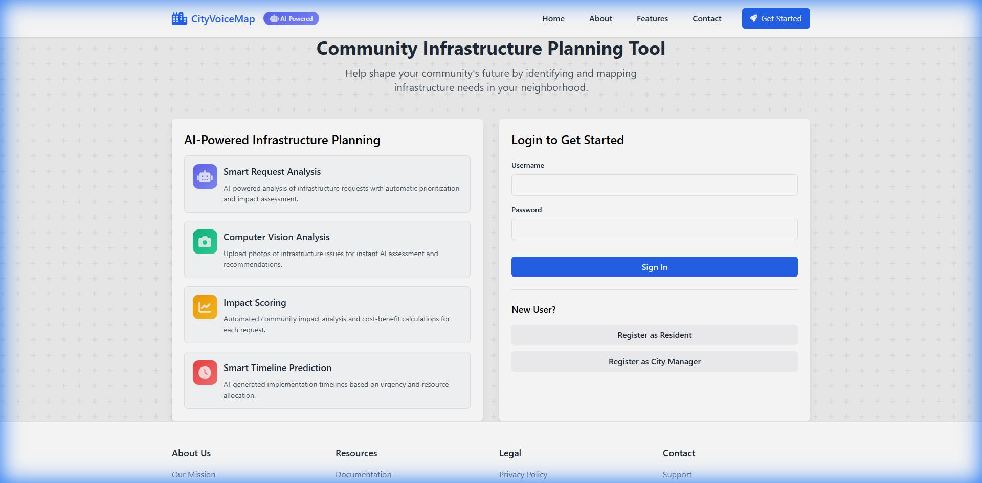Open the Support footer link
The image size is (982, 483).
point(677,475)
